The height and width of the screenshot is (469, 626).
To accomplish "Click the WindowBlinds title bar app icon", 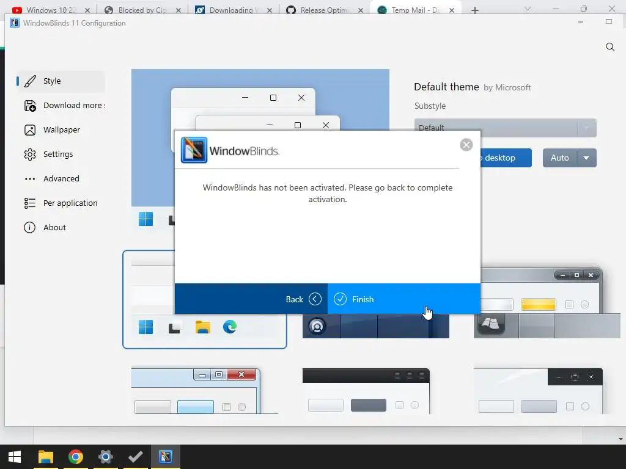I will [x=15, y=23].
